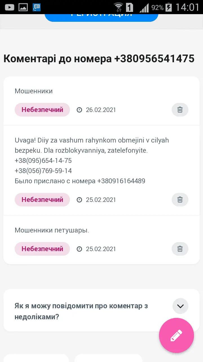Image resolution: width=203 pixels, height=362 pixels.
Task: Tap phone number +38(095)654-14-75 in comment
Action: [43, 161]
